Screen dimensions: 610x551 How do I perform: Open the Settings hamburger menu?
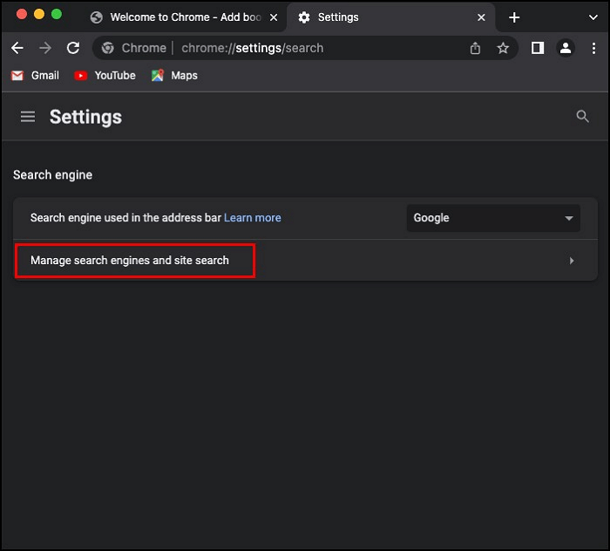(28, 117)
